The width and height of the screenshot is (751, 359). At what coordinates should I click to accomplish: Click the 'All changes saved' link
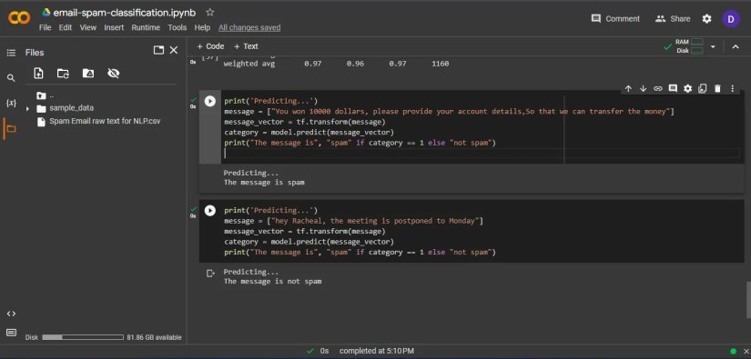coord(249,28)
